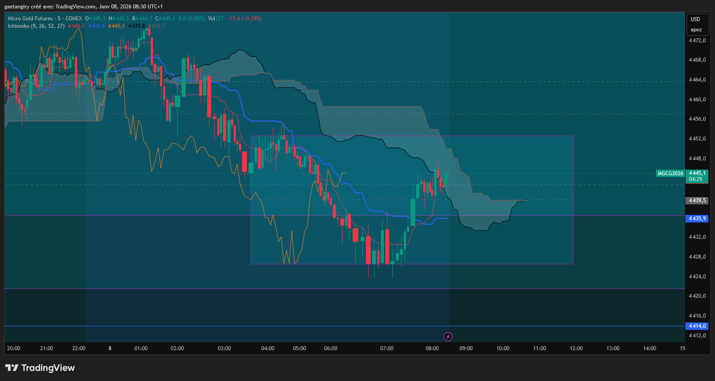Select the blue 4 414,0 price line label
Screen dimensions: 715x381
[x=697, y=326]
